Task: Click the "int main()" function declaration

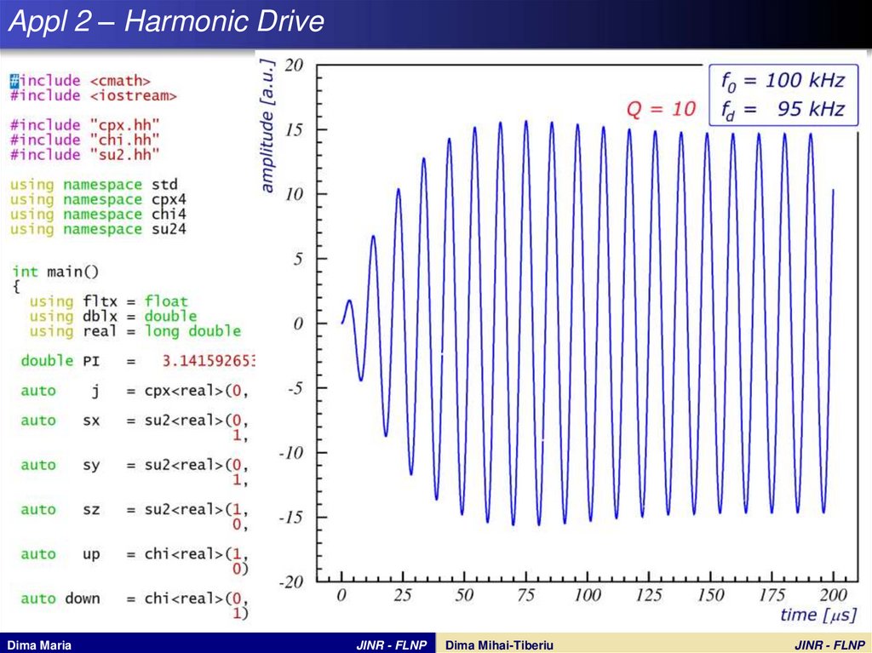Action: (x=56, y=272)
